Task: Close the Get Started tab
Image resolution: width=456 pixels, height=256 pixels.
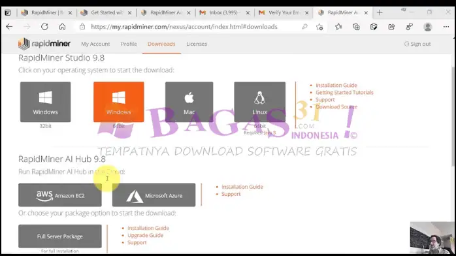Action: 130,13
